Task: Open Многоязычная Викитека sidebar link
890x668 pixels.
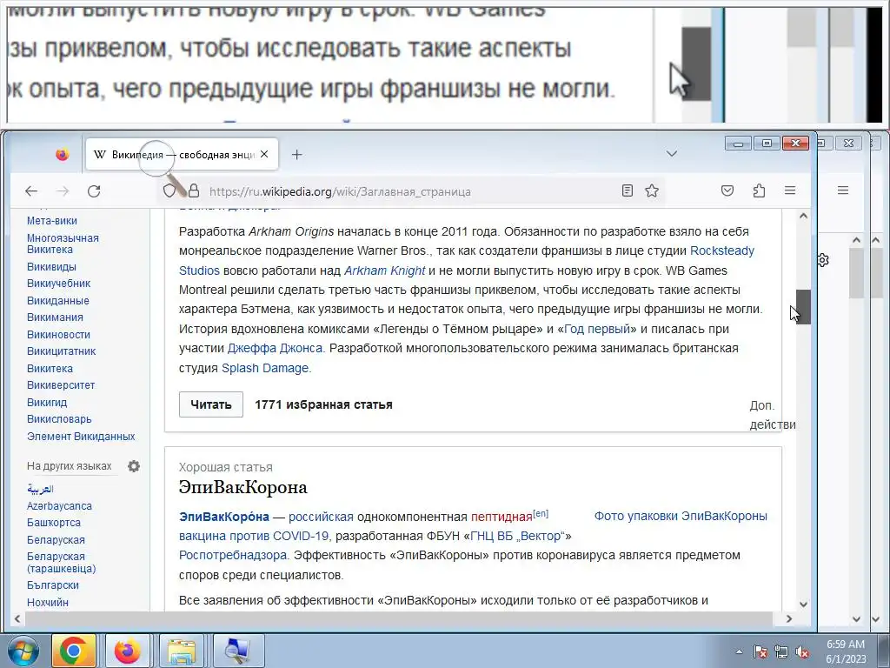Action: pos(63,244)
